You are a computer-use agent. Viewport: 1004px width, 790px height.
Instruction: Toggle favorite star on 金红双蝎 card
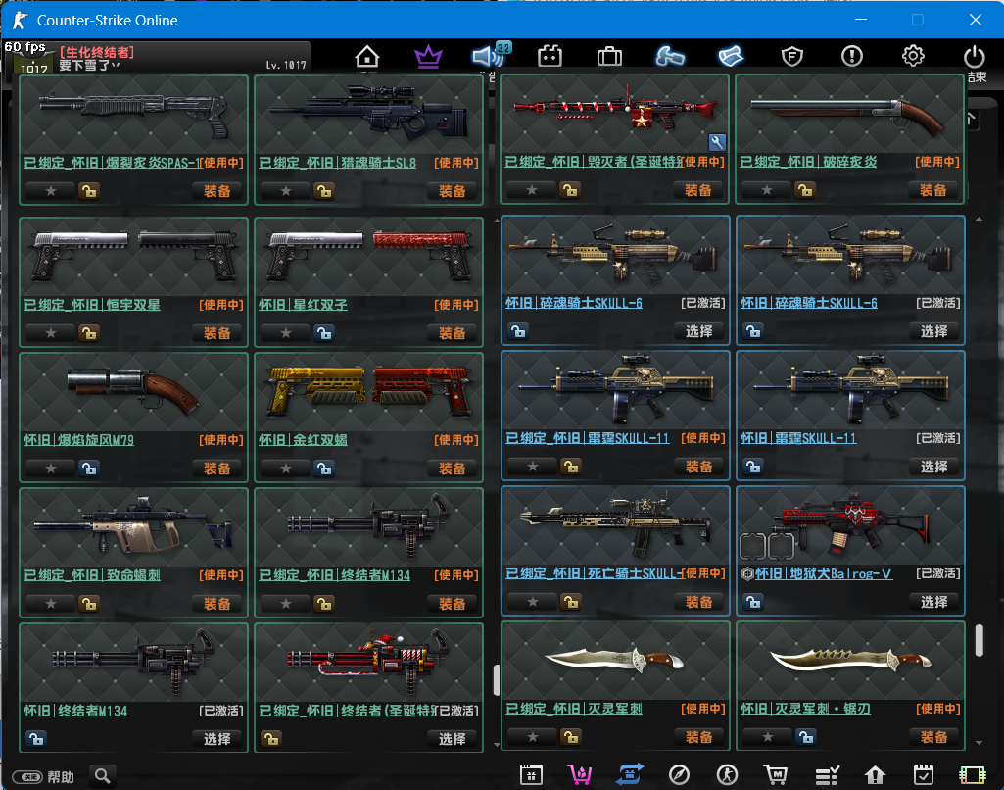click(x=286, y=469)
